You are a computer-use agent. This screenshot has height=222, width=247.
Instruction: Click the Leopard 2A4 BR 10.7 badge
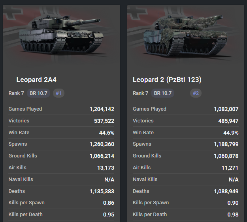tap(38, 93)
